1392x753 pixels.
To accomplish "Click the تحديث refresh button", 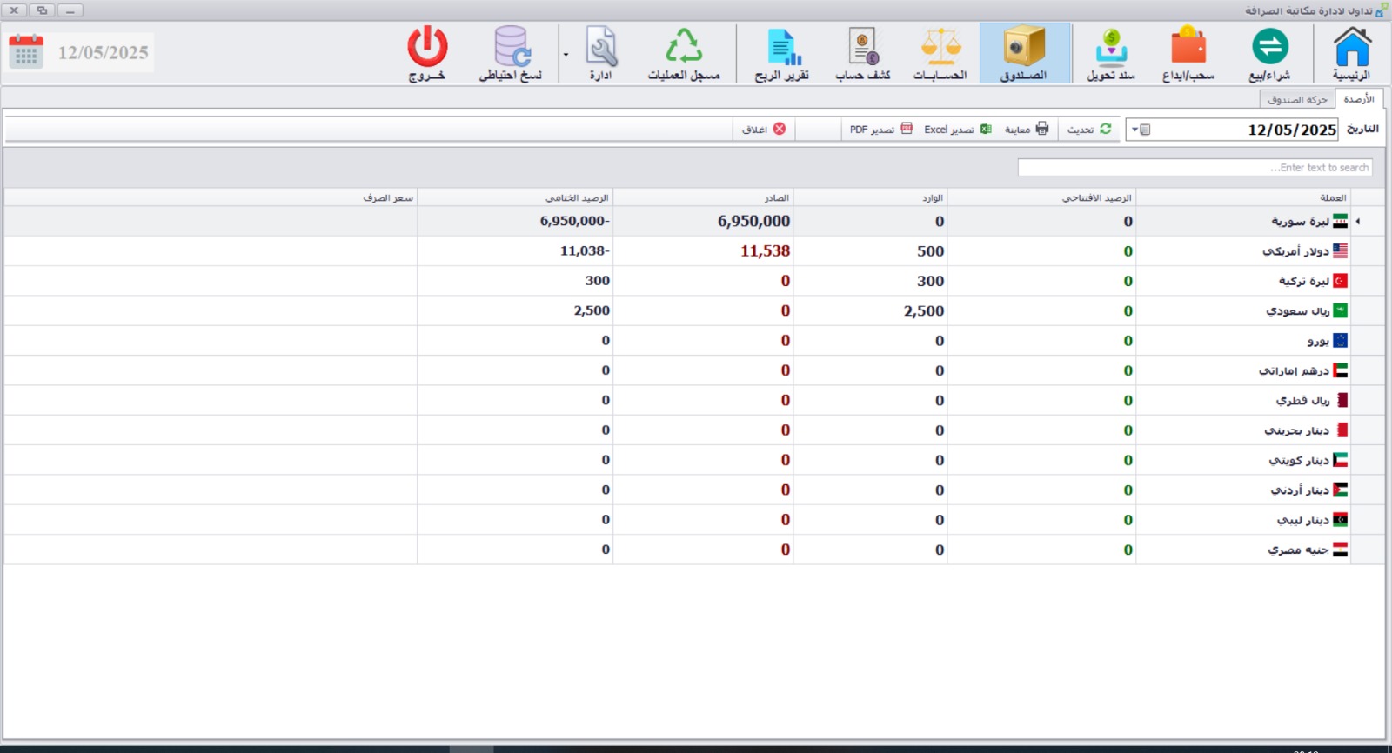I will pyautogui.click(x=1089, y=129).
